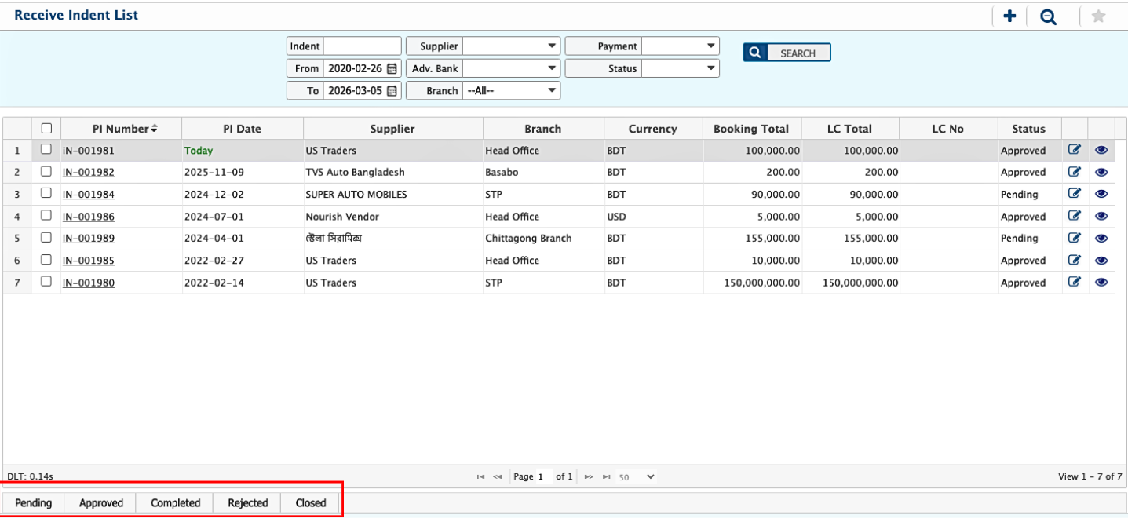Switch to the Pending tab
The height and width of the screenshot is (522, 1128).
coord(34,503)
